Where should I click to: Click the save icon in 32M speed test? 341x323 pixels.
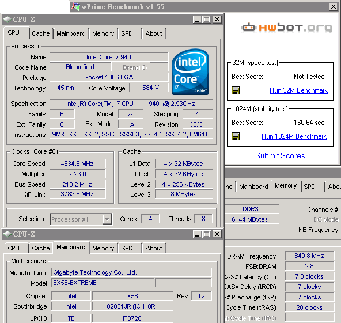pyautogui.click(x=236, y=90)
